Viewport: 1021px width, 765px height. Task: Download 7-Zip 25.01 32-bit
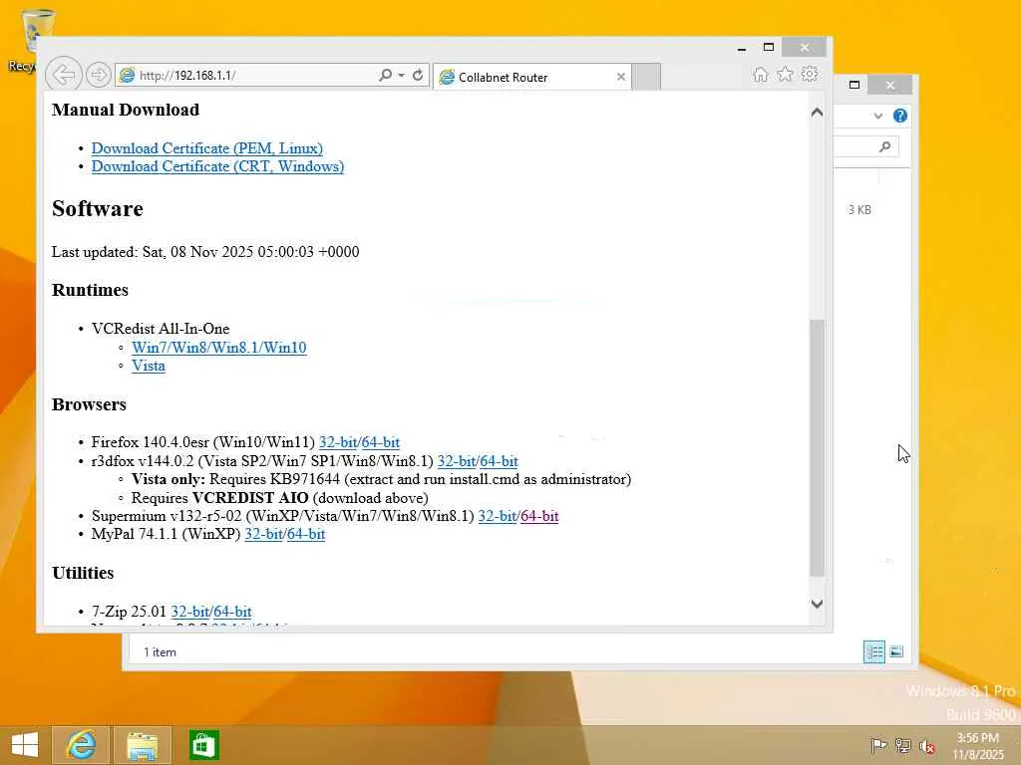point(189,612)
